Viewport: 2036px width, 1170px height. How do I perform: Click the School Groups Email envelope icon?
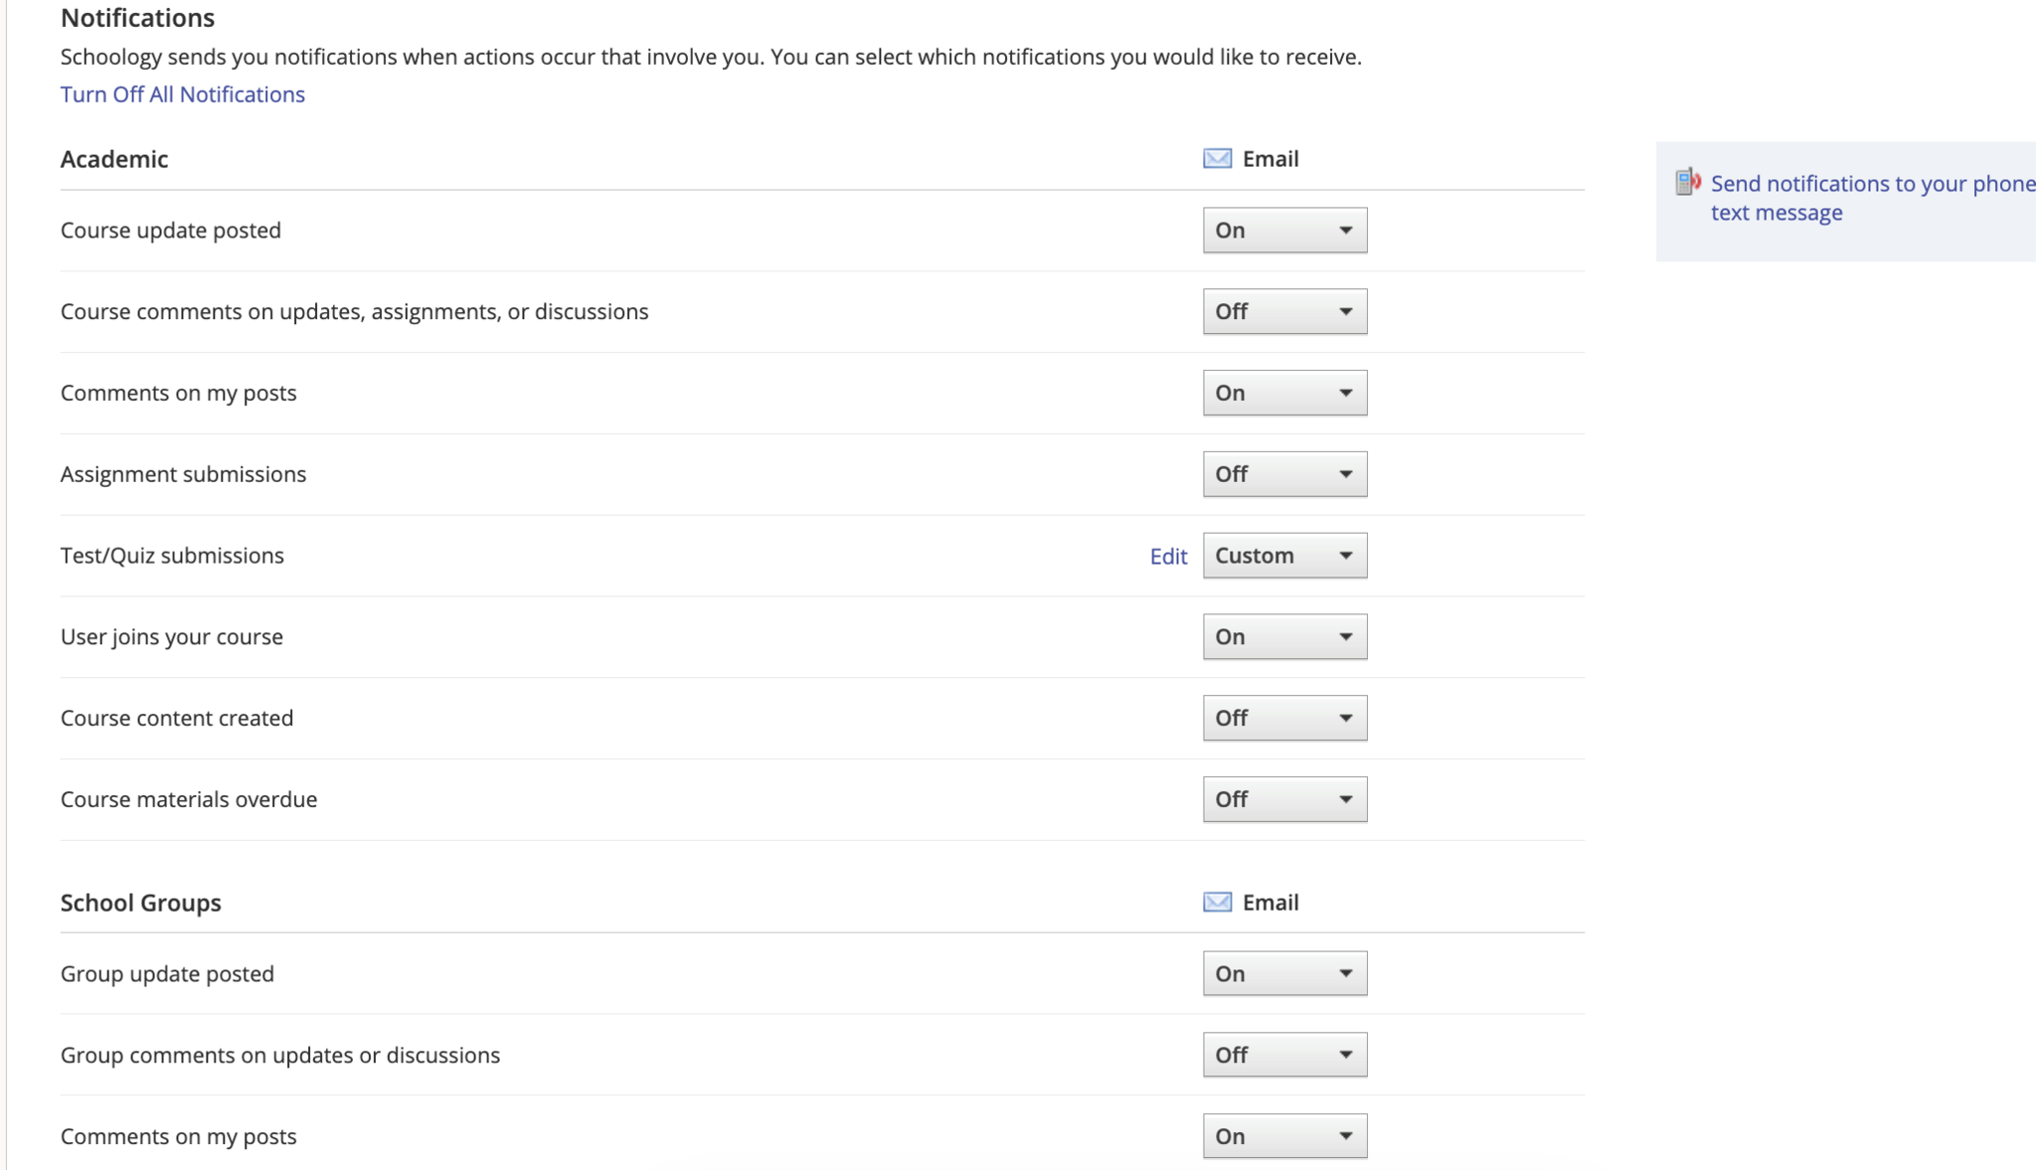coord(1217,903)
